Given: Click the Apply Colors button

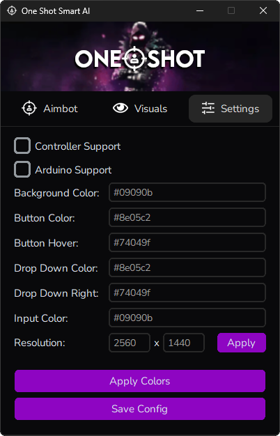Looking at the screenshot, I should [x=140, y=381].
